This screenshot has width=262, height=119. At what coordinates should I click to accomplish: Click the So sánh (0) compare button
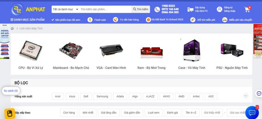click(x=11, y=91)
